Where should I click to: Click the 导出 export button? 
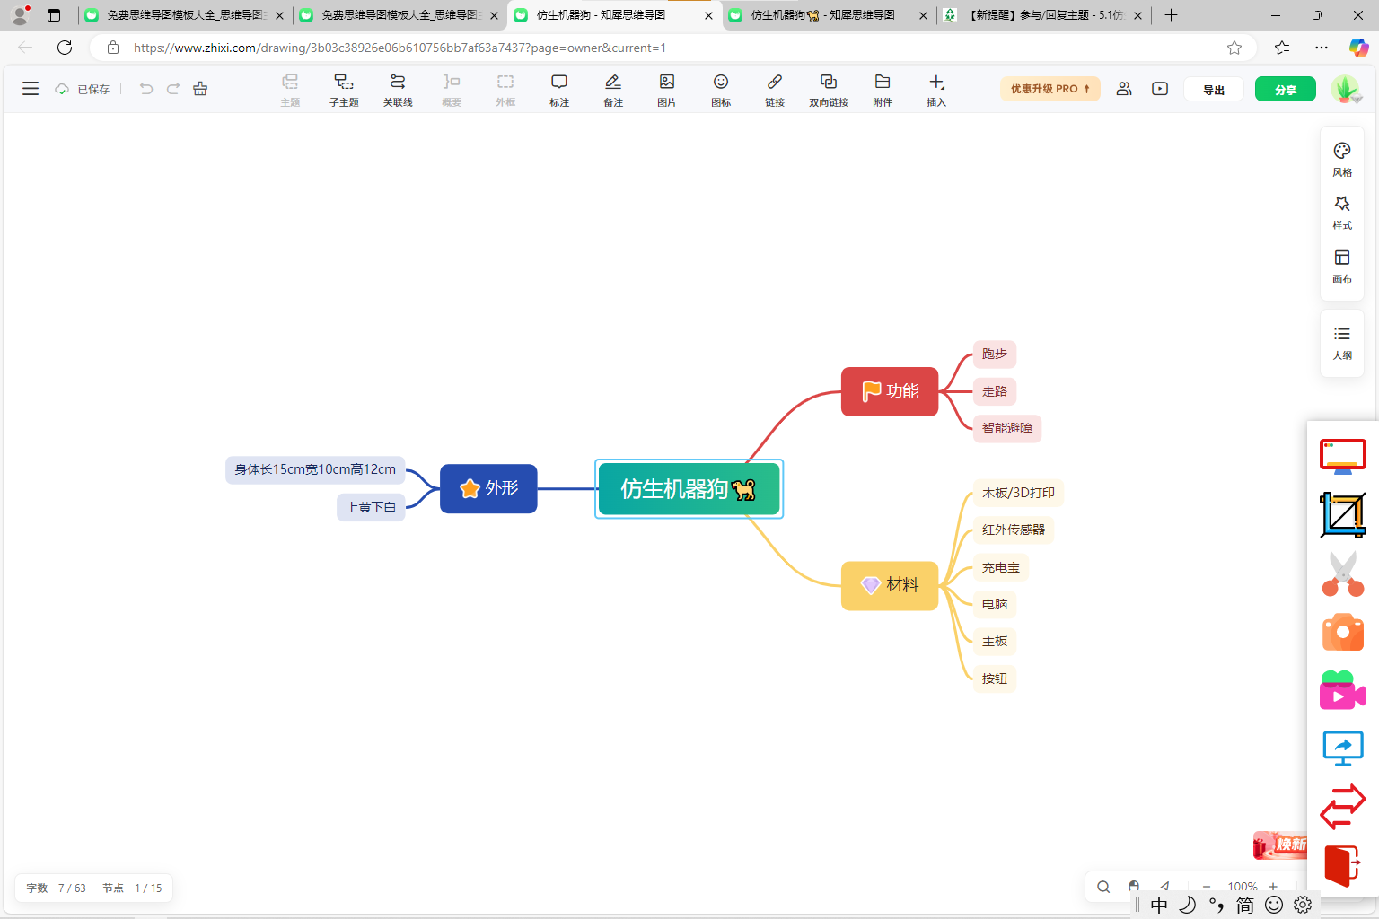coord(1214,90)
